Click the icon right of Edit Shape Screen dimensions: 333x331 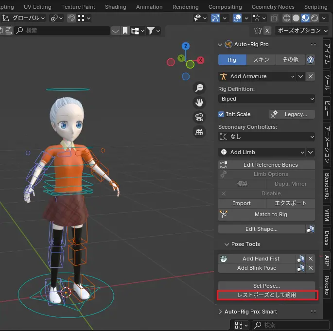coord(311,229)
